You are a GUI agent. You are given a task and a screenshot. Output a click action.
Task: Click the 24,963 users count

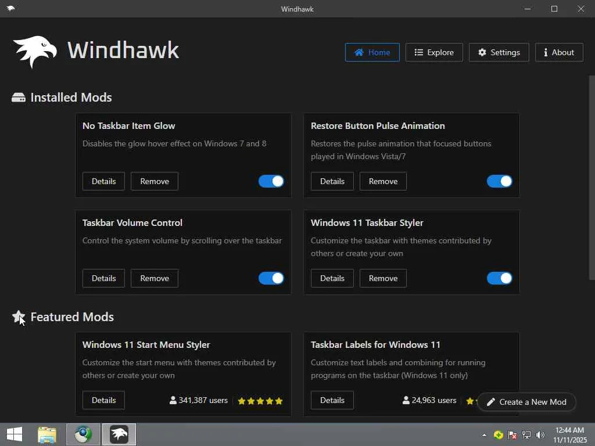pyautogui.click(x=429, y=401)
